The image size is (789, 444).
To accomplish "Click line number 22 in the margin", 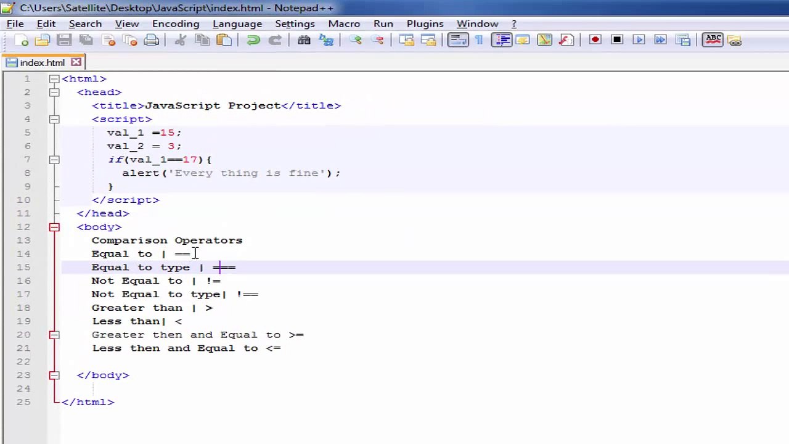I will click(x=23, y=361).
